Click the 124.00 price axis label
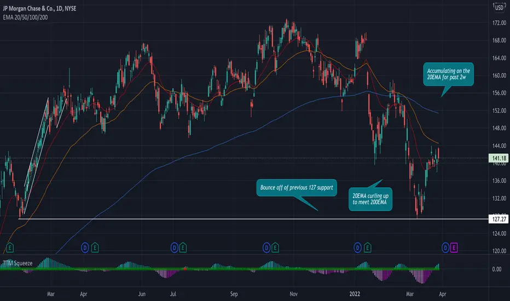Viewport: 510px width, 301px height. click(x=499, y=234)
